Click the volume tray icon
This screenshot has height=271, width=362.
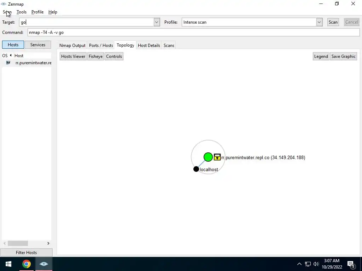click(x=316, y=264)
